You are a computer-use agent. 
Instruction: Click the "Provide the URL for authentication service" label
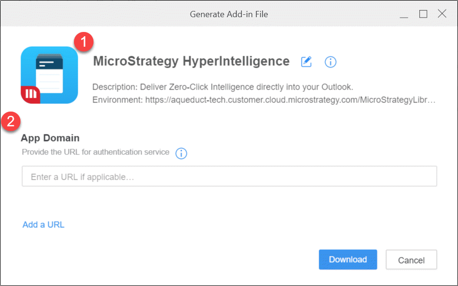[x=95, y=152]
